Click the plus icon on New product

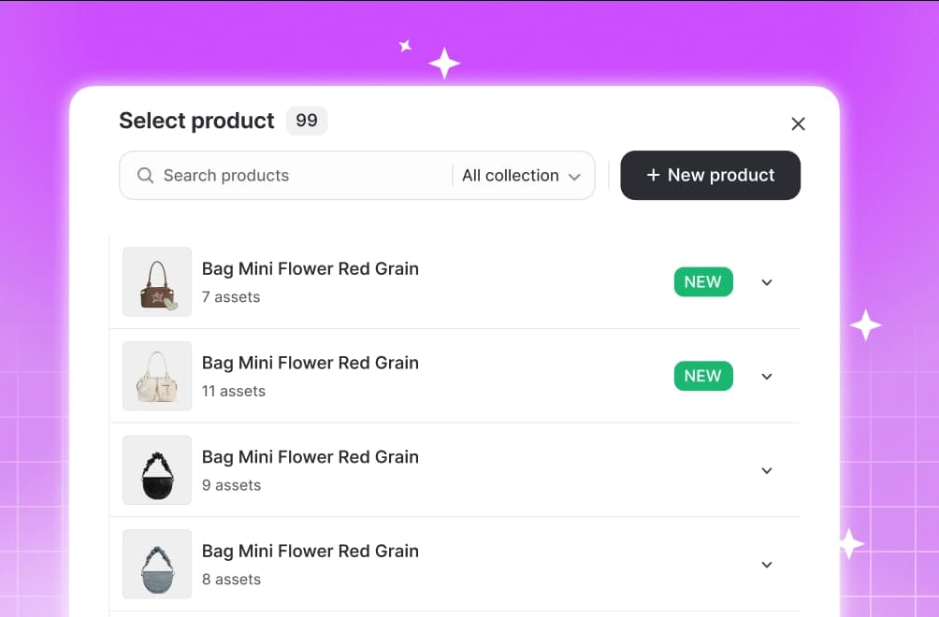click(x=653, y=175)
